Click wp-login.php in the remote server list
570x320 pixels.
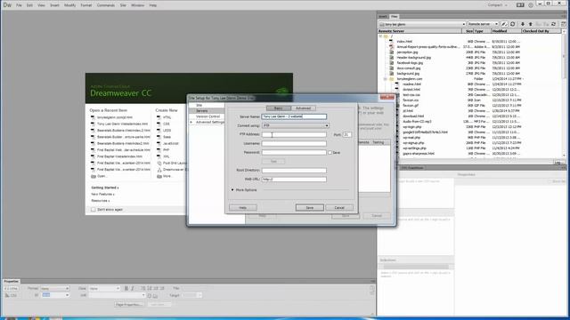coord(411,127)
